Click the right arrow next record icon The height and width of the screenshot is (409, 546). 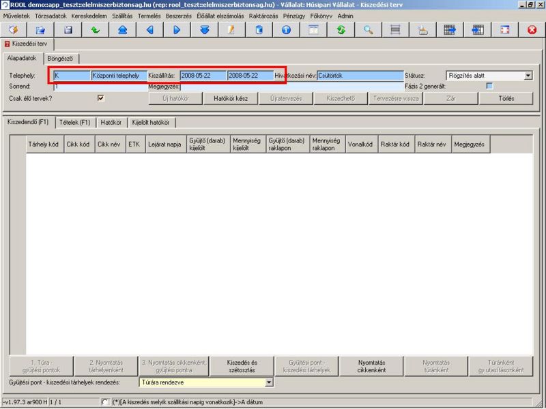point(177,30)
